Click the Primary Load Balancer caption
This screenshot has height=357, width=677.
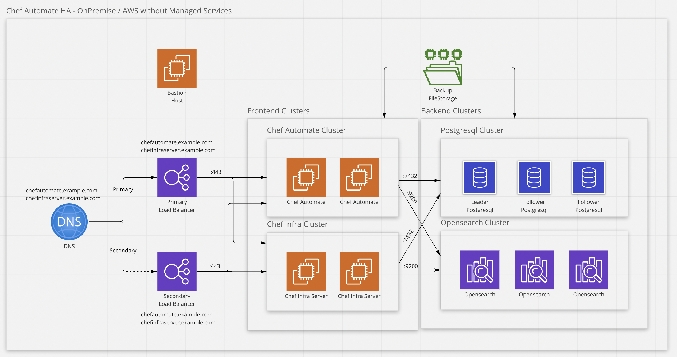coord(177,206)
